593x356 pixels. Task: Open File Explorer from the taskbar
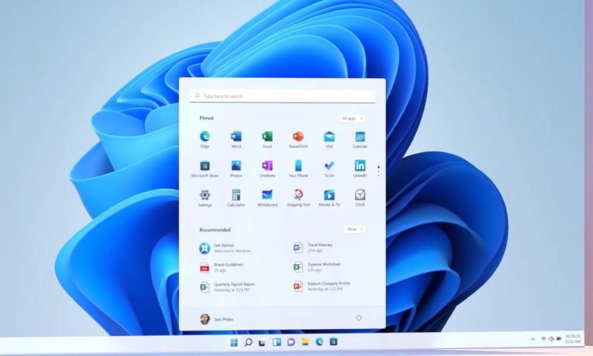pos(305,342)
